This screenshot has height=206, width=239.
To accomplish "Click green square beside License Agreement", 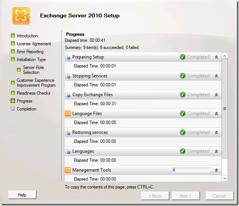I will (13, 43).
